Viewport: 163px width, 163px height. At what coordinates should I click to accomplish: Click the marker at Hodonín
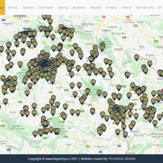click(131, 127)
